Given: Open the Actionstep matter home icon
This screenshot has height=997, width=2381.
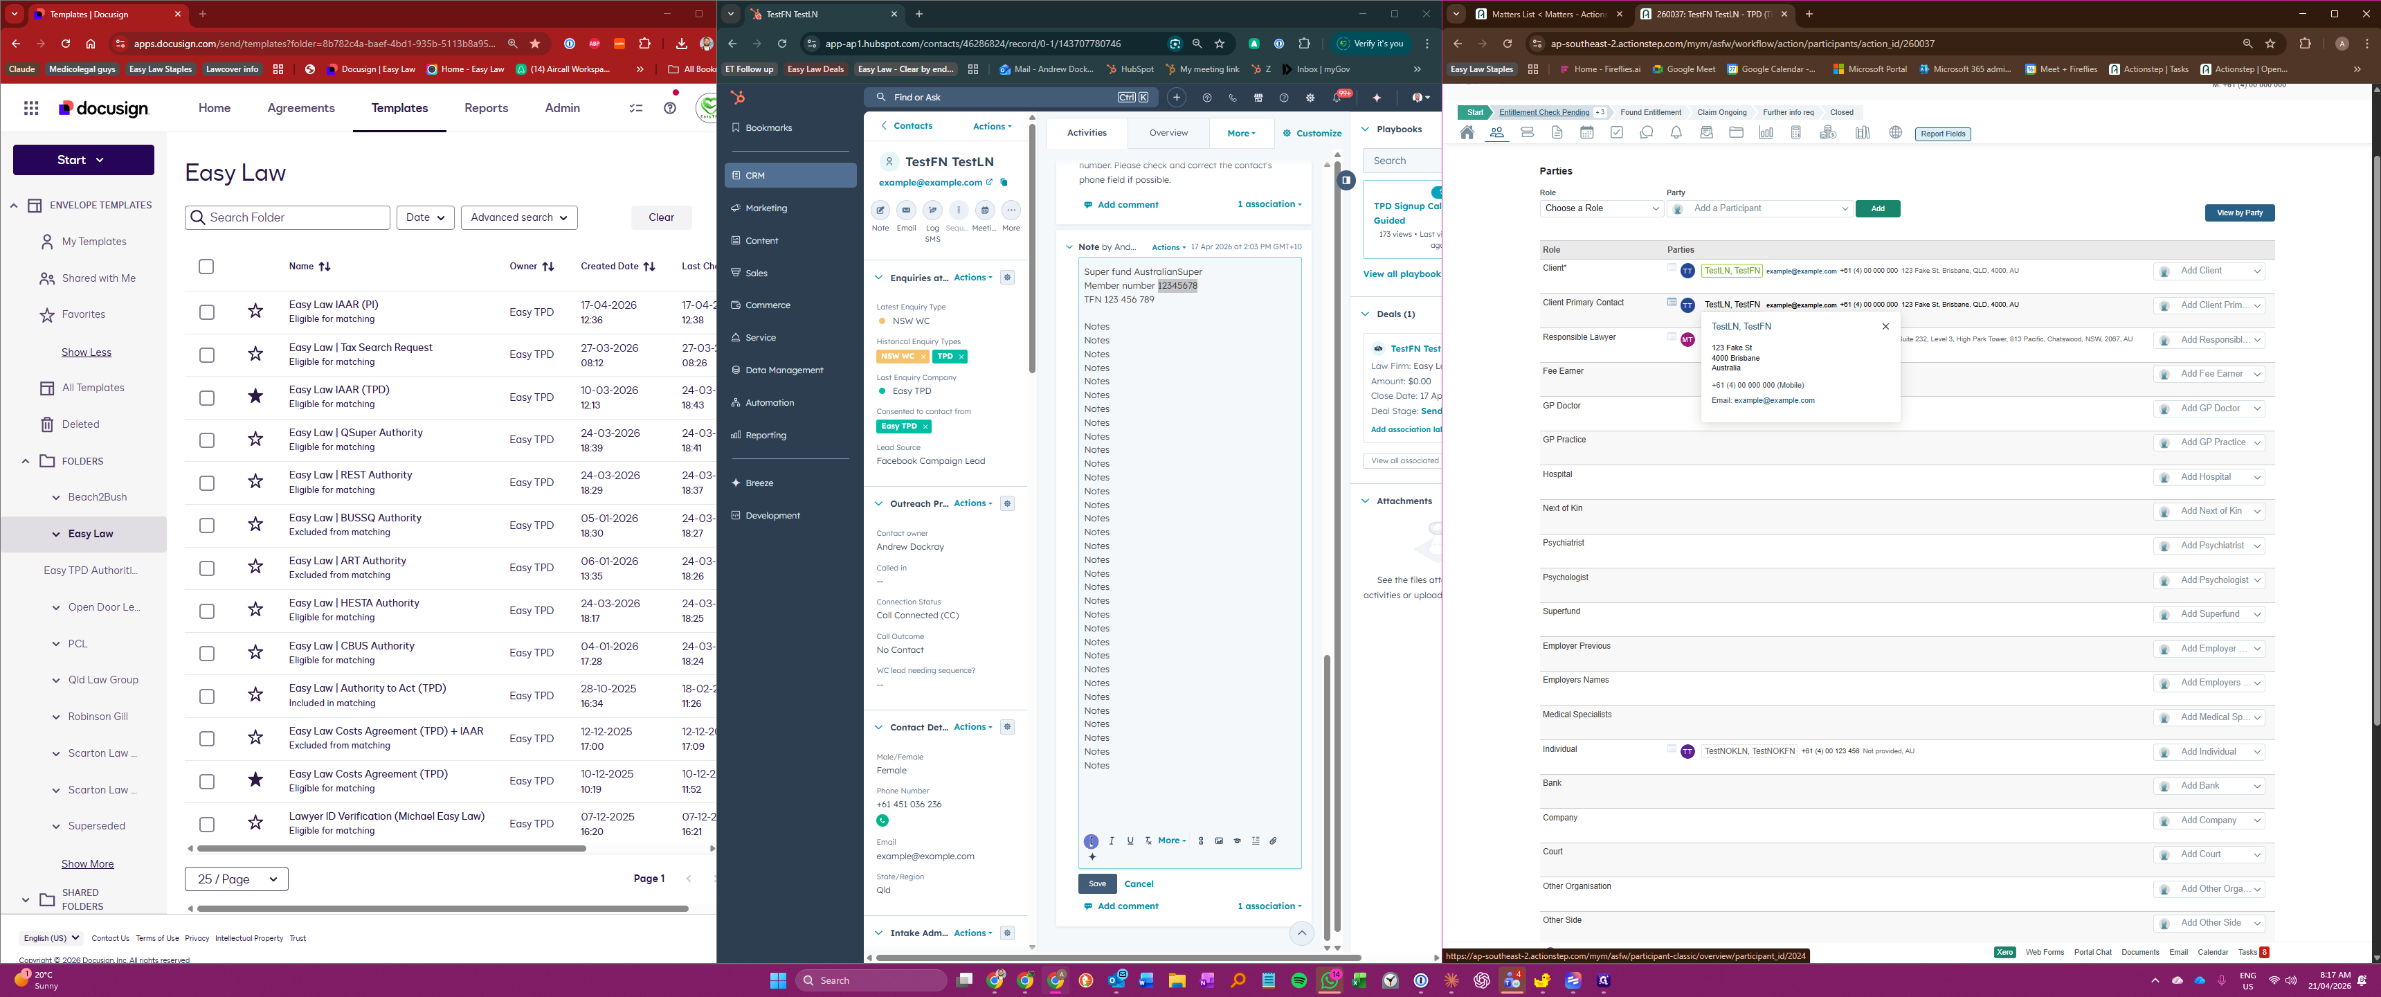Looking at the screenshot, I should coord(1467,133).
